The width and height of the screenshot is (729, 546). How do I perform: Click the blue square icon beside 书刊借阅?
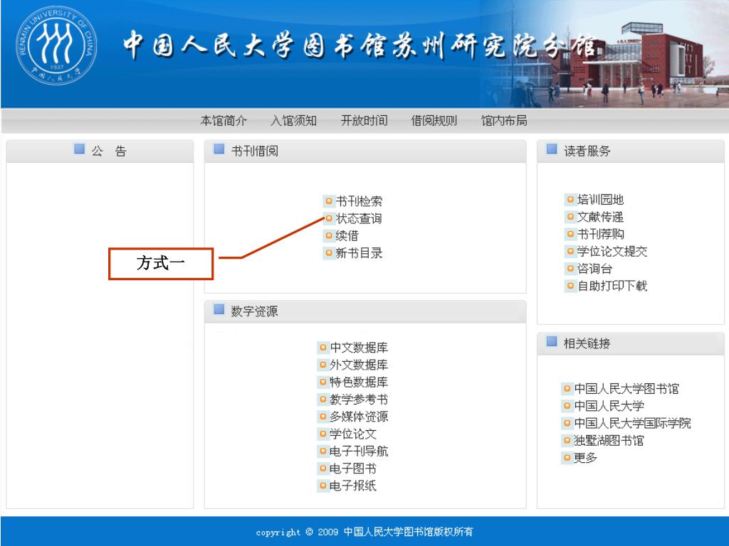219,149
